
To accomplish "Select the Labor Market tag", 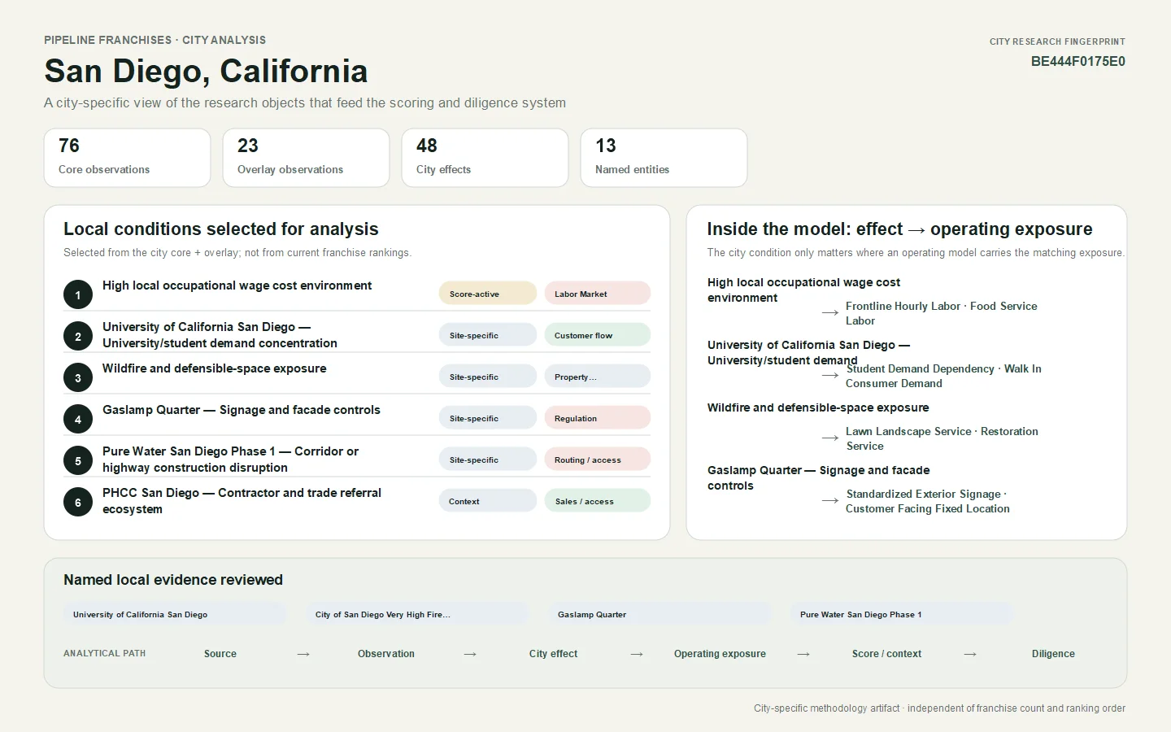I will (x=598, y=294).
